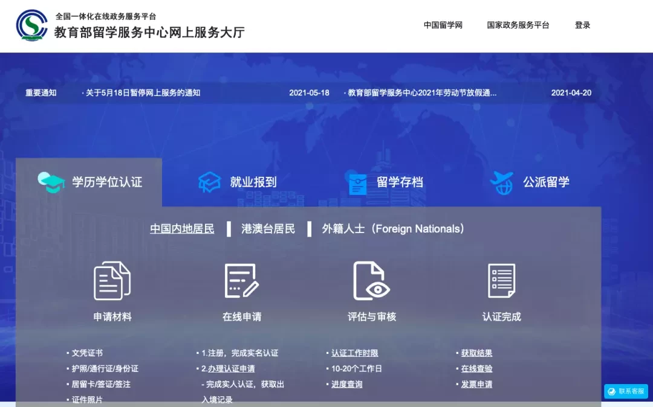The height and width of the screenshot is (407, 653).
Task: Click the 重要通知 label
Action: [41, 93]
